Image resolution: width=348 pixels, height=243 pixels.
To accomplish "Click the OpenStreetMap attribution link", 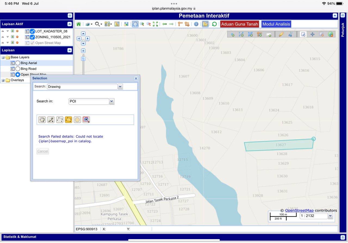I will click(299, 210).
